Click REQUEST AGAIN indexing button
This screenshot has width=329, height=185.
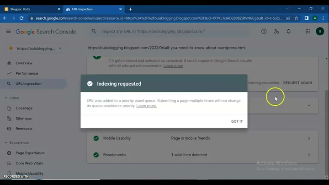point(297,83)
